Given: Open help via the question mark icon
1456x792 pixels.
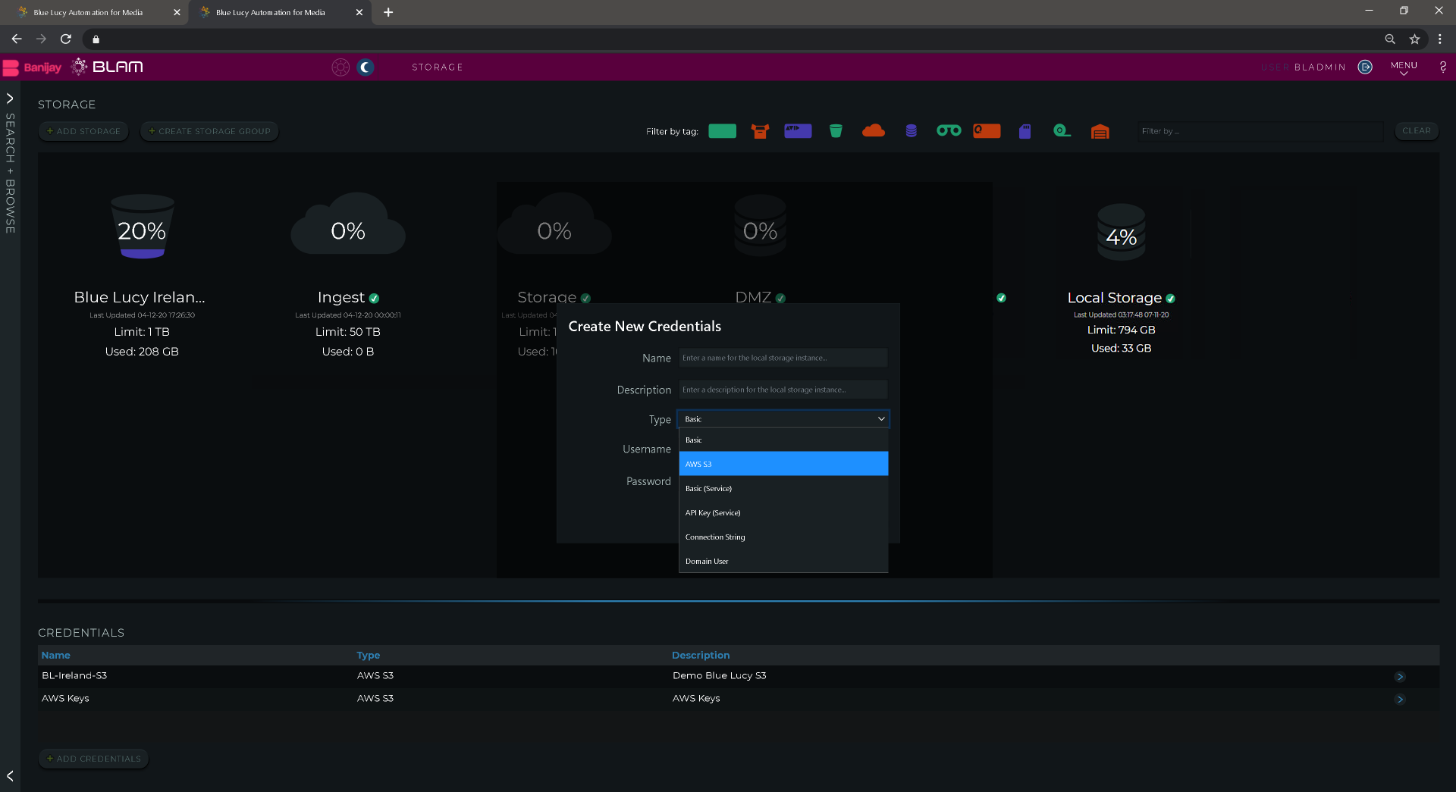Looking at the screenshot, I should (x=1442, y=67).
